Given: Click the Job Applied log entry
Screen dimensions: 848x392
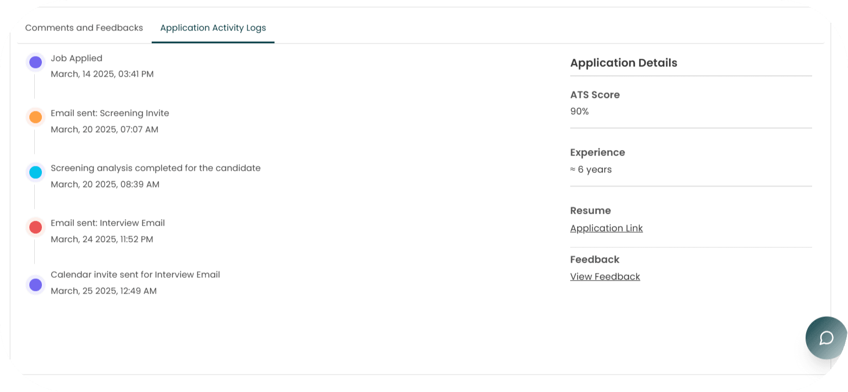Looking at the screenshot, I should tap(76, 58).
